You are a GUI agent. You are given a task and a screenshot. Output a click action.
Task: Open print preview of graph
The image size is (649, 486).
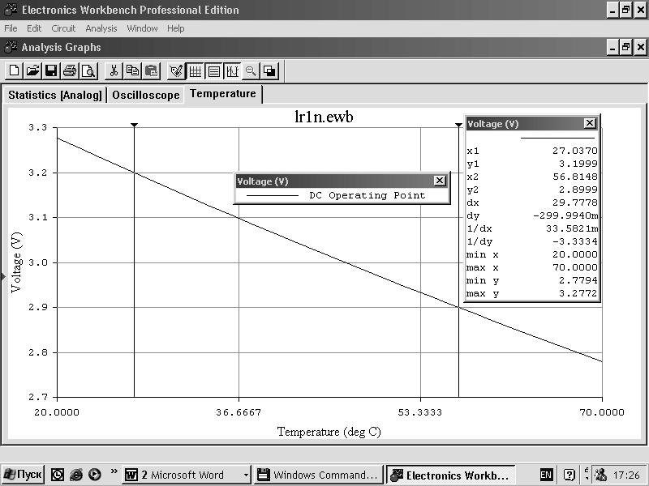[88, 71]
